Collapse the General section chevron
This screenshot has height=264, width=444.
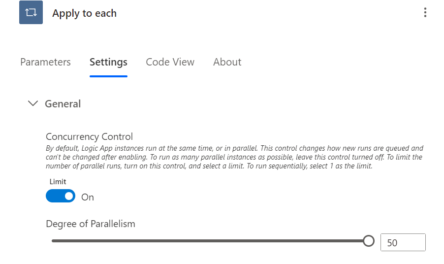[33, 103]
